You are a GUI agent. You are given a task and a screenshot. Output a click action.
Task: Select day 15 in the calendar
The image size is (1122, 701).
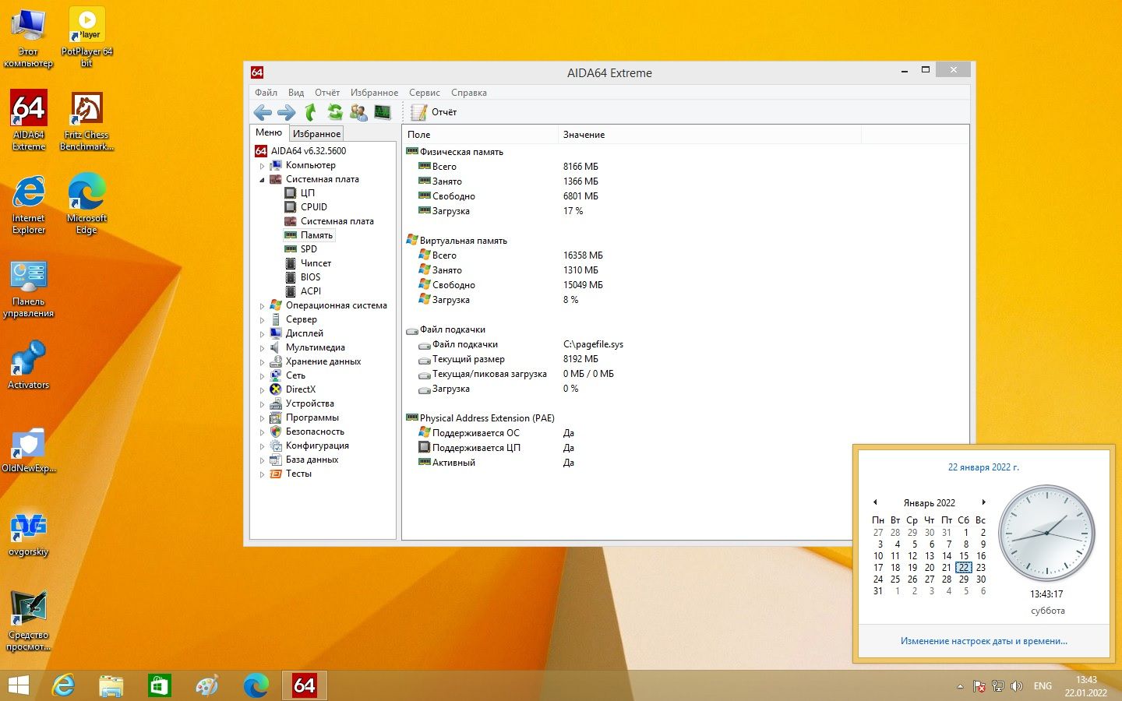point(964,556)
